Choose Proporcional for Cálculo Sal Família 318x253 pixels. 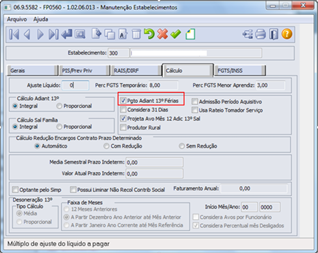(59, 127)
